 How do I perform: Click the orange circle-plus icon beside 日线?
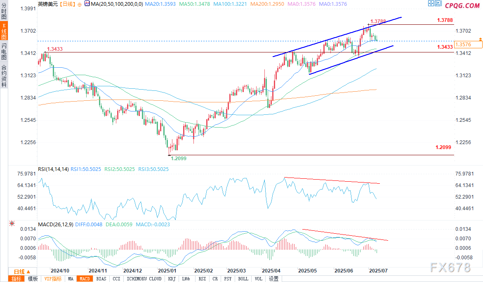pyautogui.click(x=79, y=4)
